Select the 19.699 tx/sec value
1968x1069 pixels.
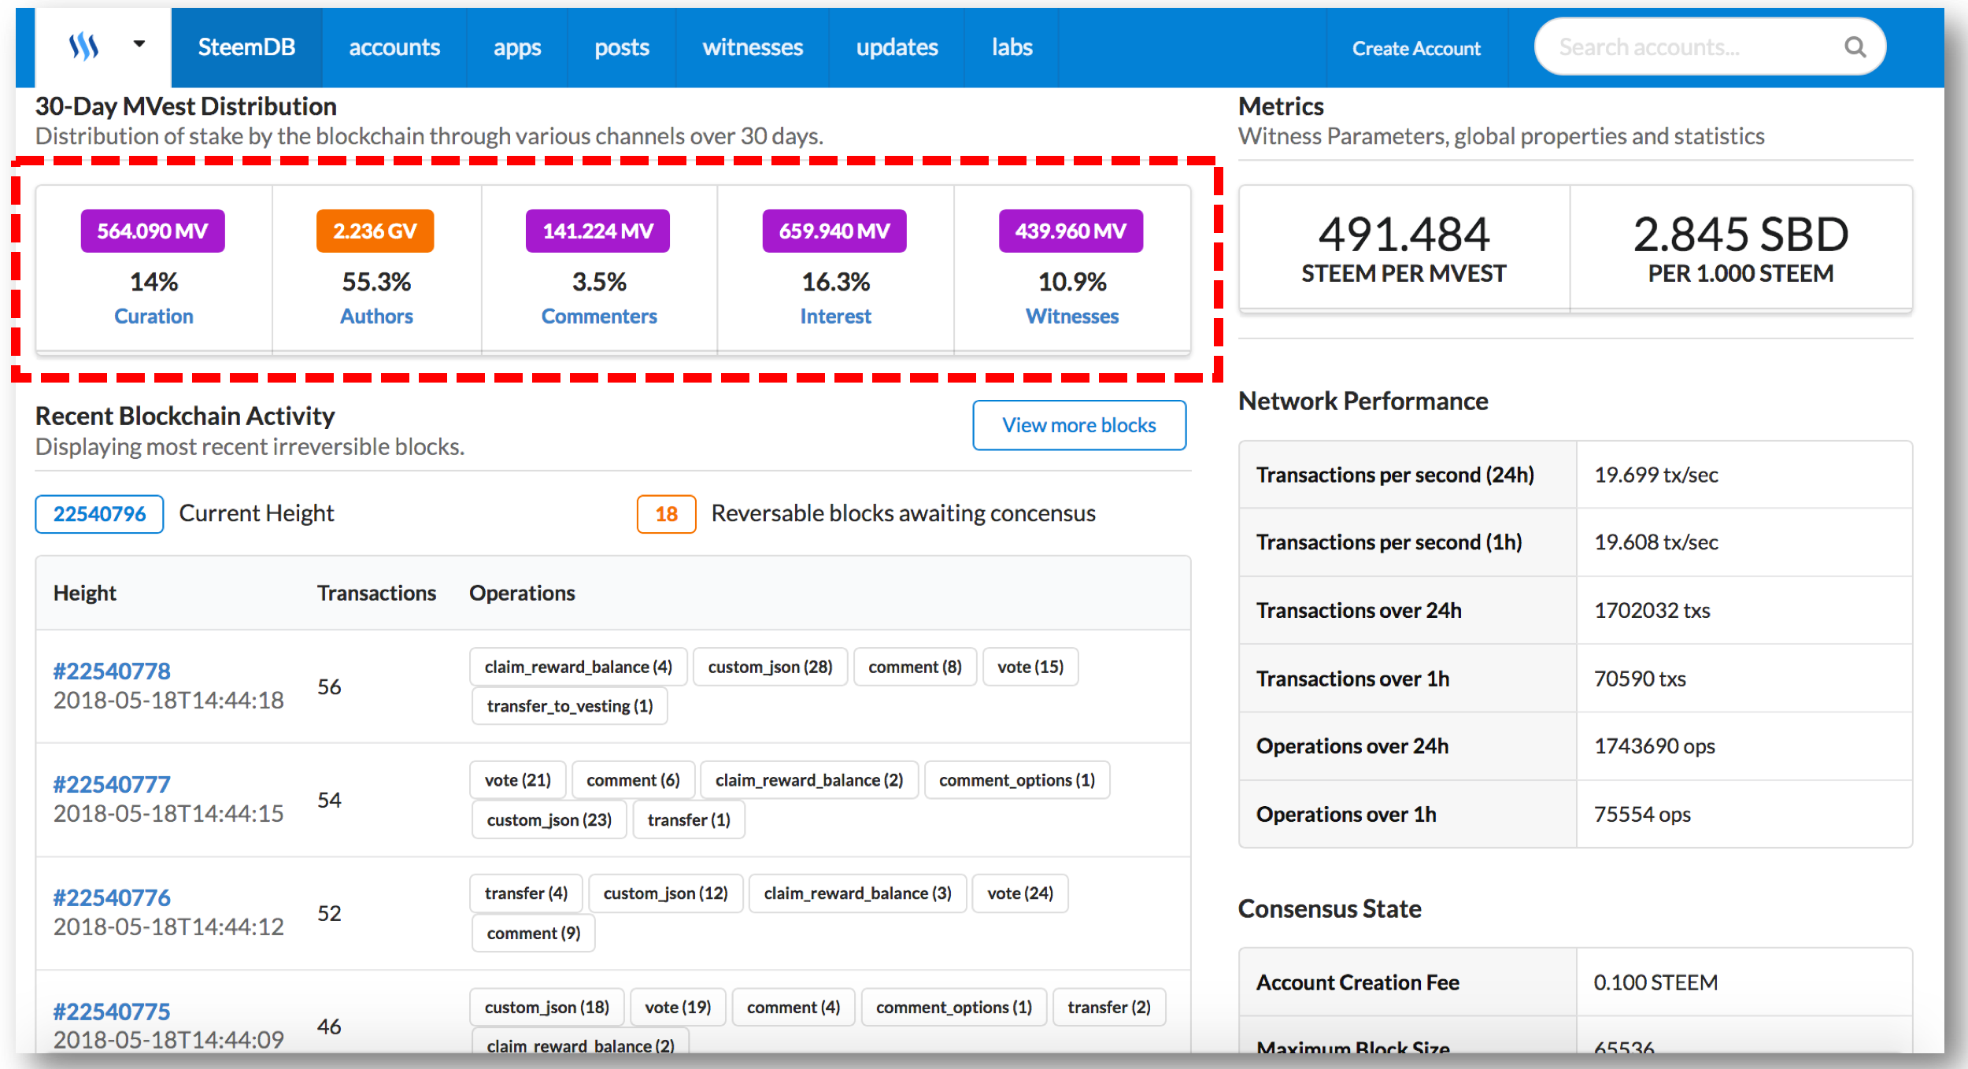click(x=1656, y=475)
